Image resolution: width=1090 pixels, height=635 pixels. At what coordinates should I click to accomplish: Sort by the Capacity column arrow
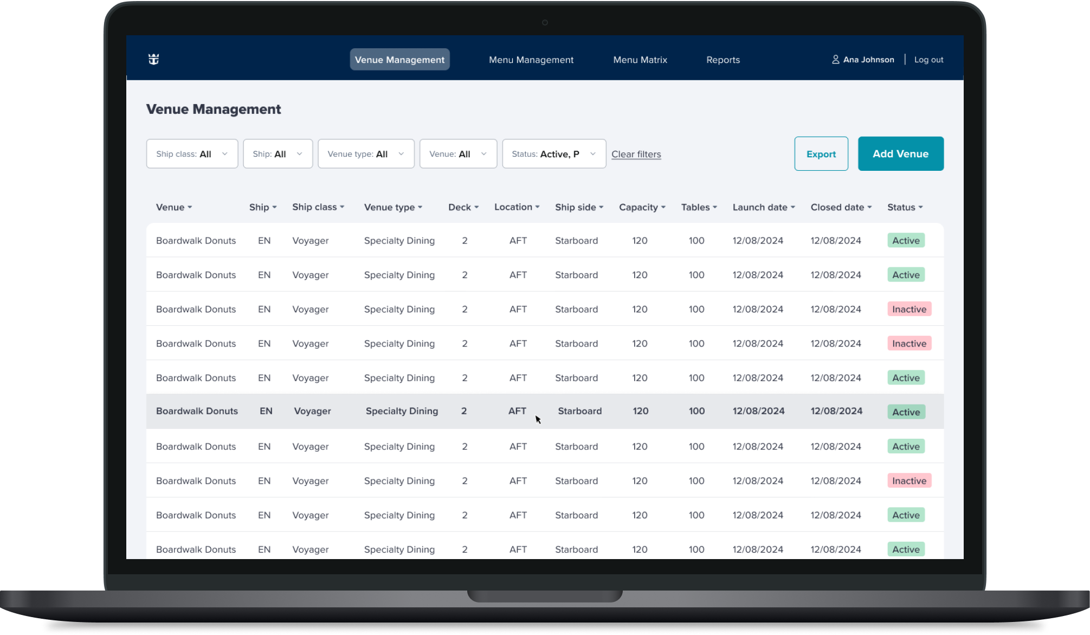click(663, 208)
